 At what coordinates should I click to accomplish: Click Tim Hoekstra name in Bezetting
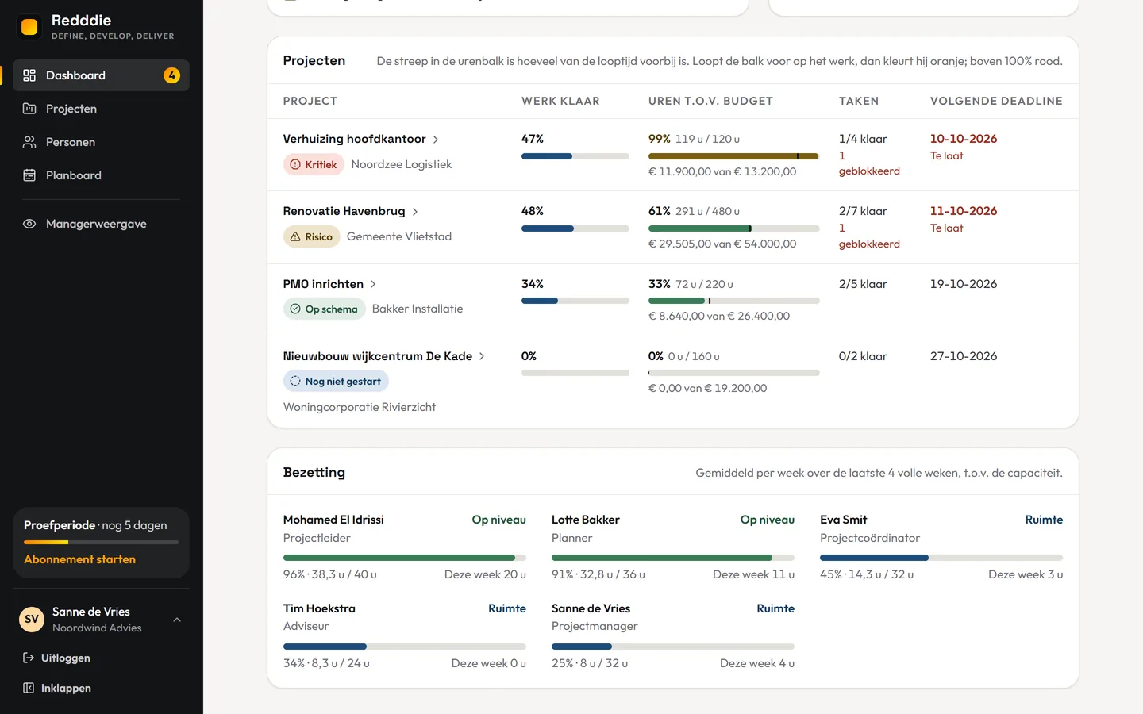coord(319,608)
